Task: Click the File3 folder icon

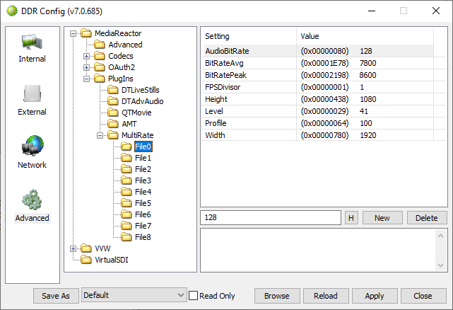Action: click(127, 180)
